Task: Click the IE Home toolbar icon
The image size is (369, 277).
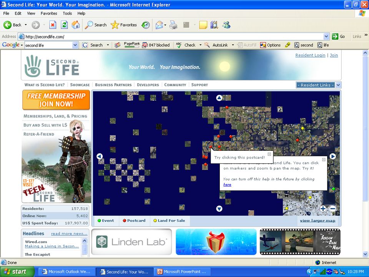Action: 76,25
